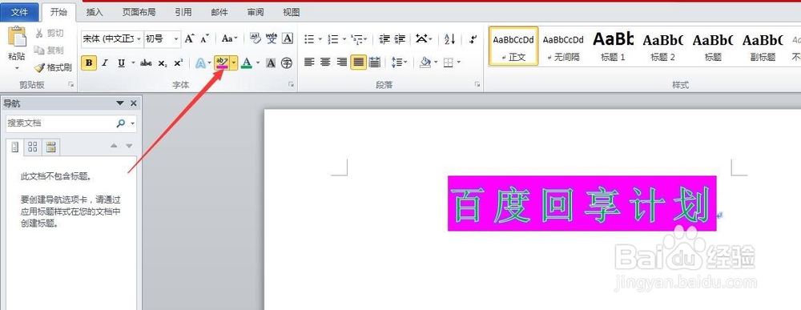Open the font name 宋体 dropdown
The width and height of the screenshot is (801, 310).
(x=139, y=38)
